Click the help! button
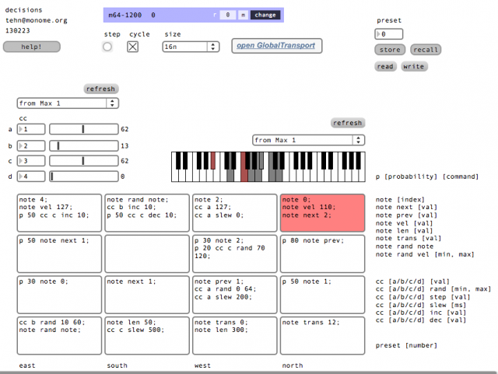 click(31, 47)
